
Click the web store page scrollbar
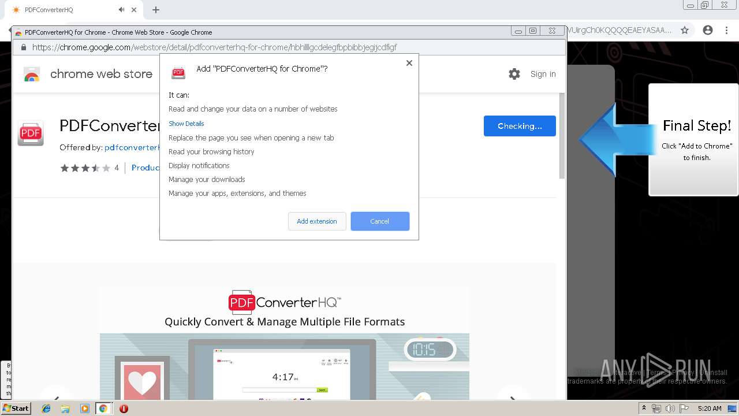point(562,136)
